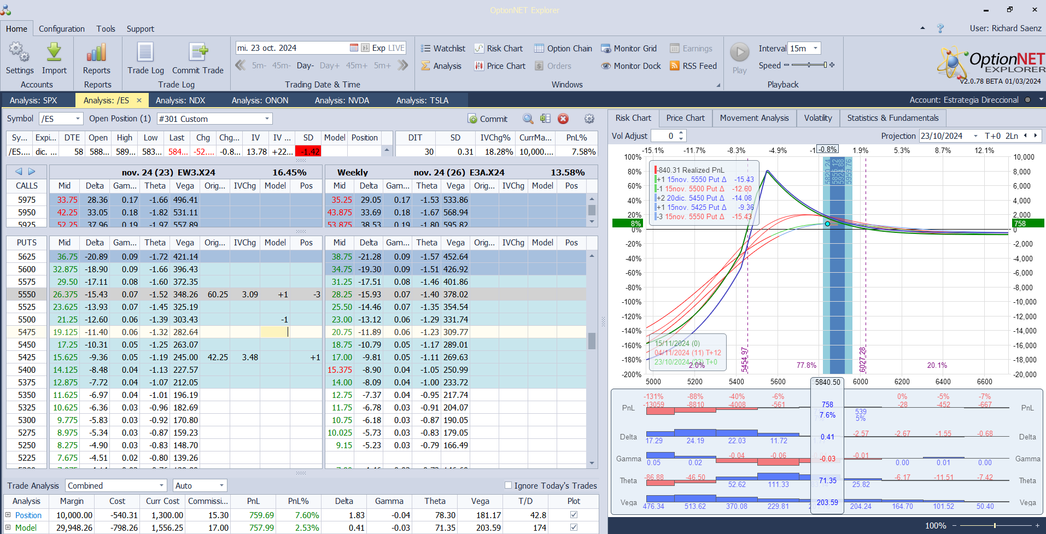This screenshot has height=534, width=1046.
Task: Open the Reports chart icon
Action: click(96, 53)
